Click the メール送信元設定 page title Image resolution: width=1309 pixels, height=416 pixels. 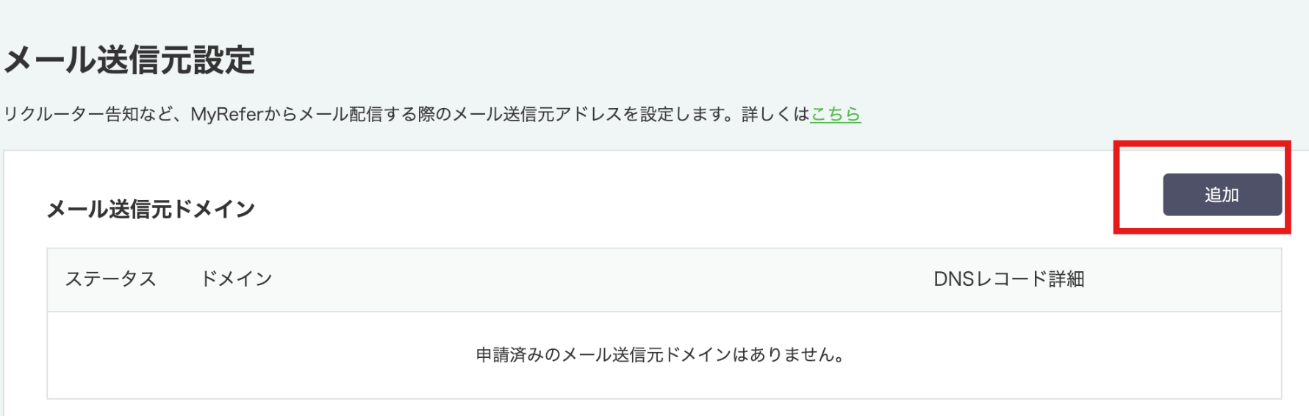[130, 60]
